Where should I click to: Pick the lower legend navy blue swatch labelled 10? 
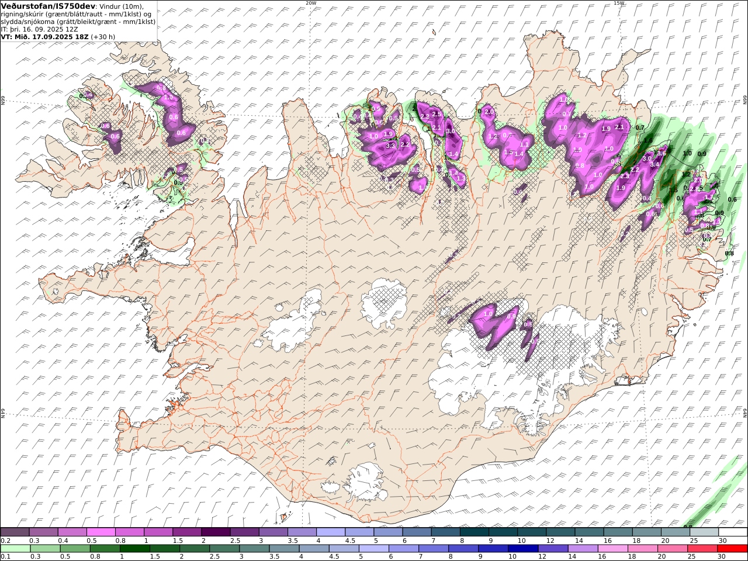pos(522,549)
